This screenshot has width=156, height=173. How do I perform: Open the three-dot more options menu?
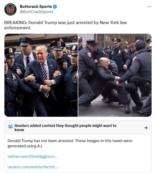(149, 7)
